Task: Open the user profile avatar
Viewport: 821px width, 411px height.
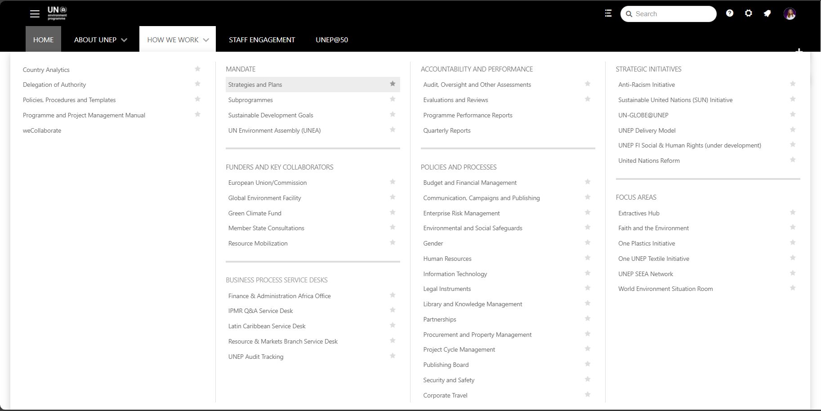Action: 790,14
